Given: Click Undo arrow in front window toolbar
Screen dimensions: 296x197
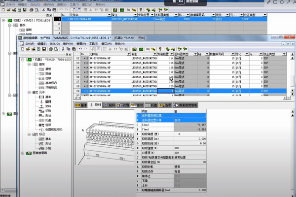Looking at the screenshot, I should (80, 49).
